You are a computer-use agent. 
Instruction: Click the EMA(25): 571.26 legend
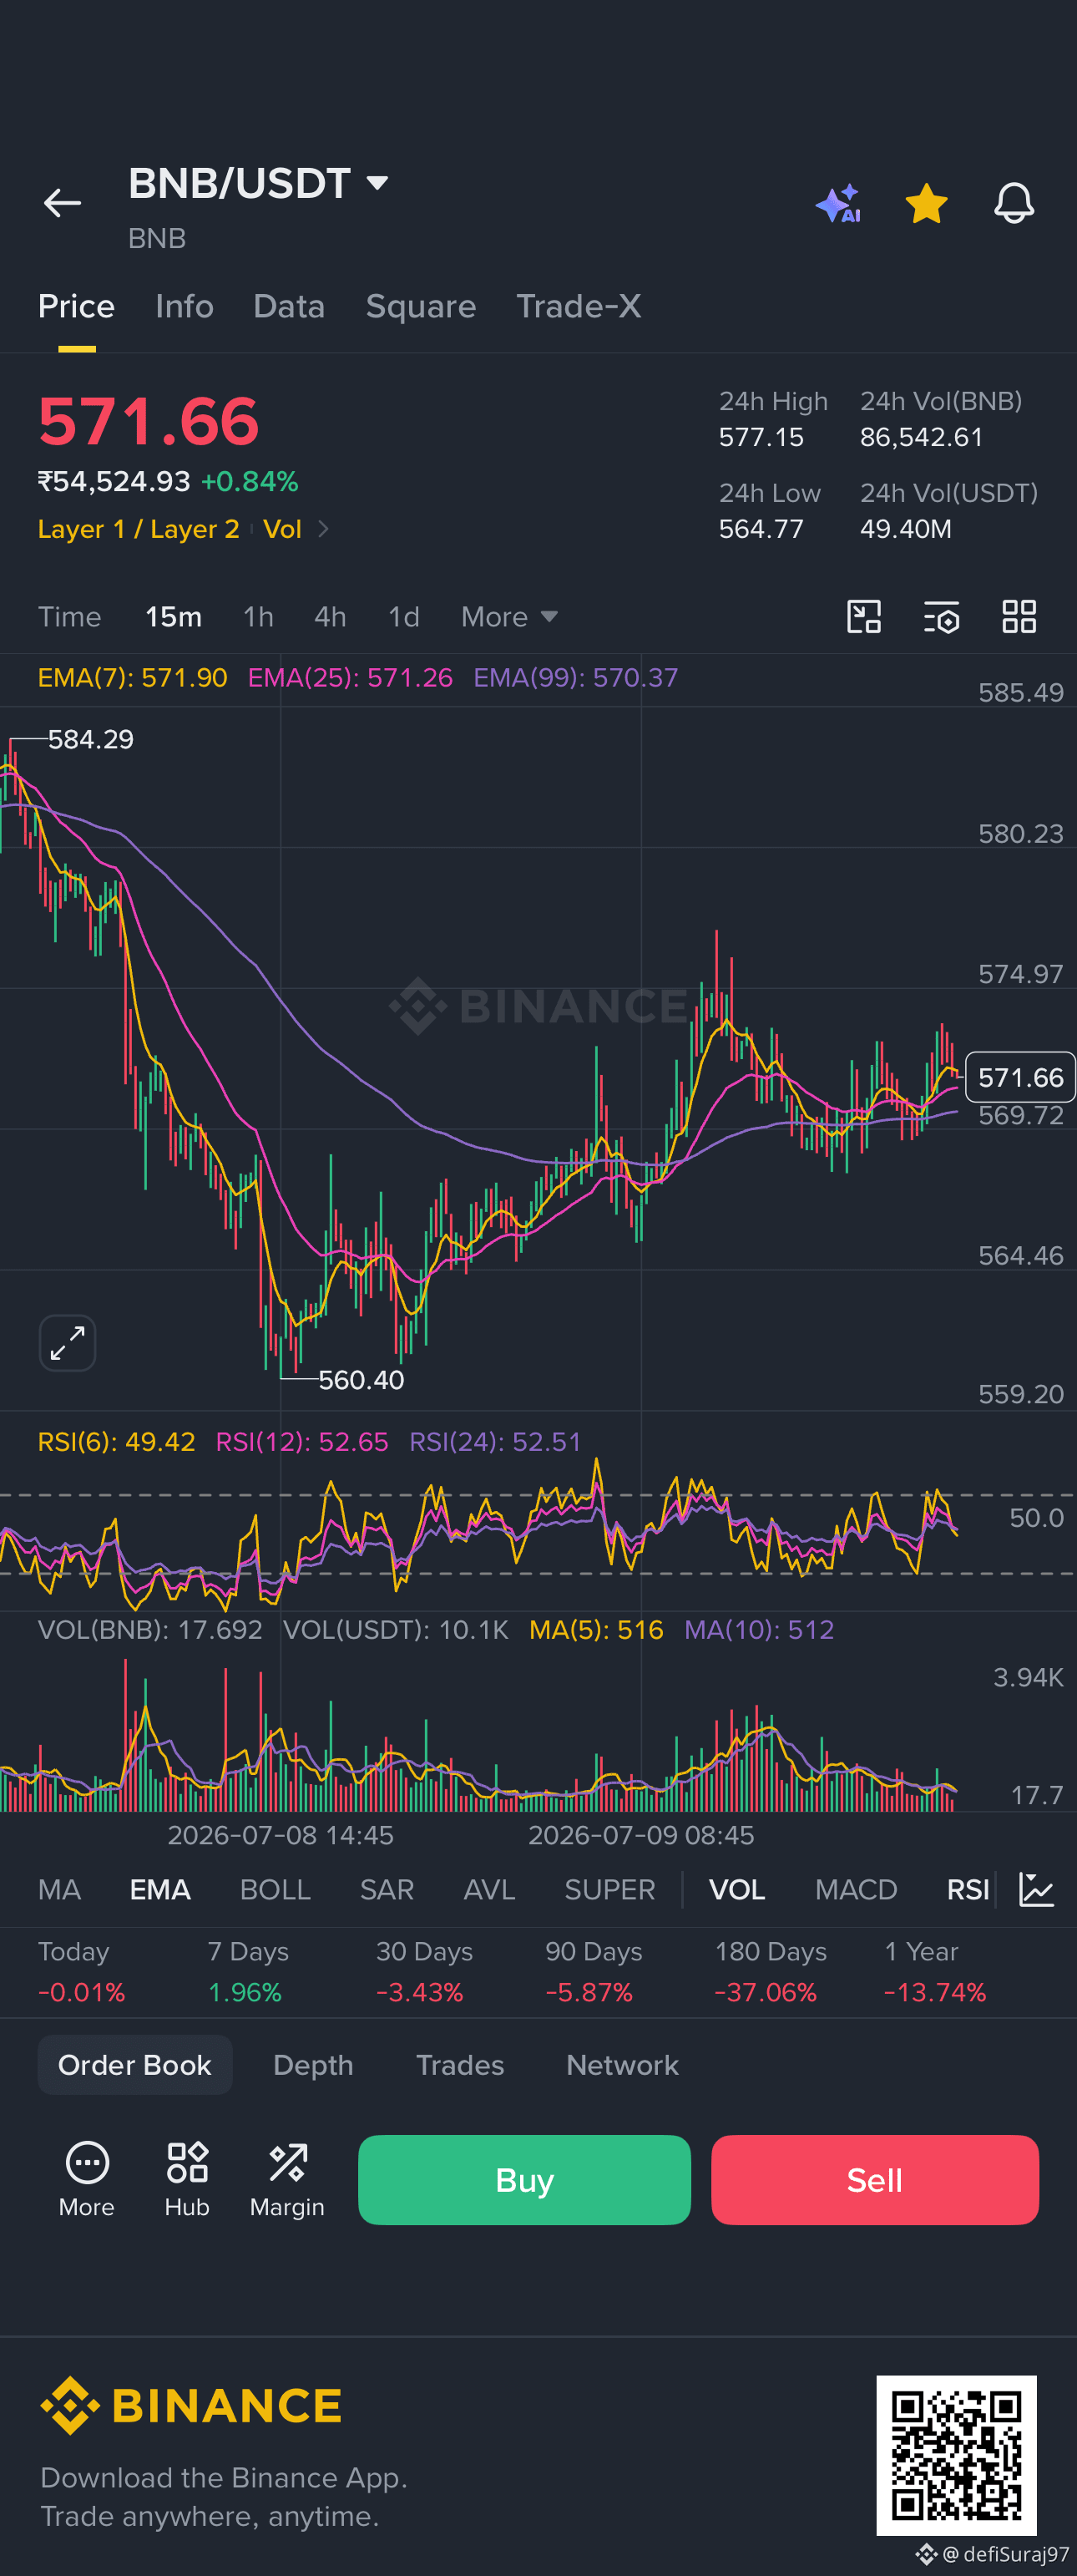pos(350,678)
